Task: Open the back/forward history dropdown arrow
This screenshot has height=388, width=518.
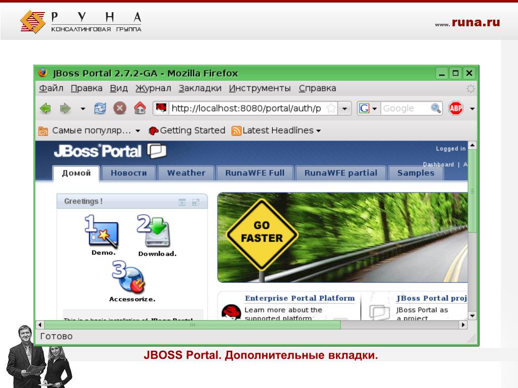Action: tap(83, 109)
